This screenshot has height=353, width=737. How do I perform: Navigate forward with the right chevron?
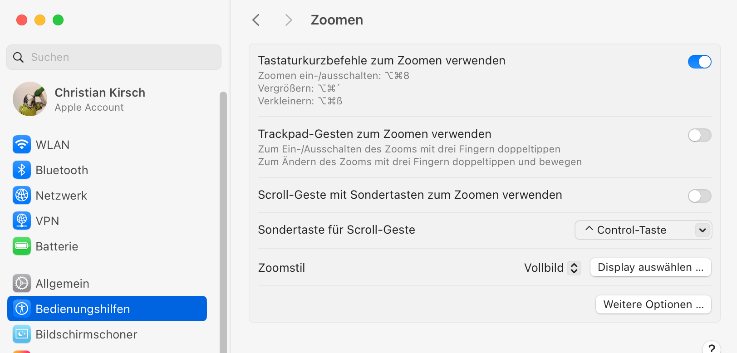pyautogui.click(x=288, y=20)
